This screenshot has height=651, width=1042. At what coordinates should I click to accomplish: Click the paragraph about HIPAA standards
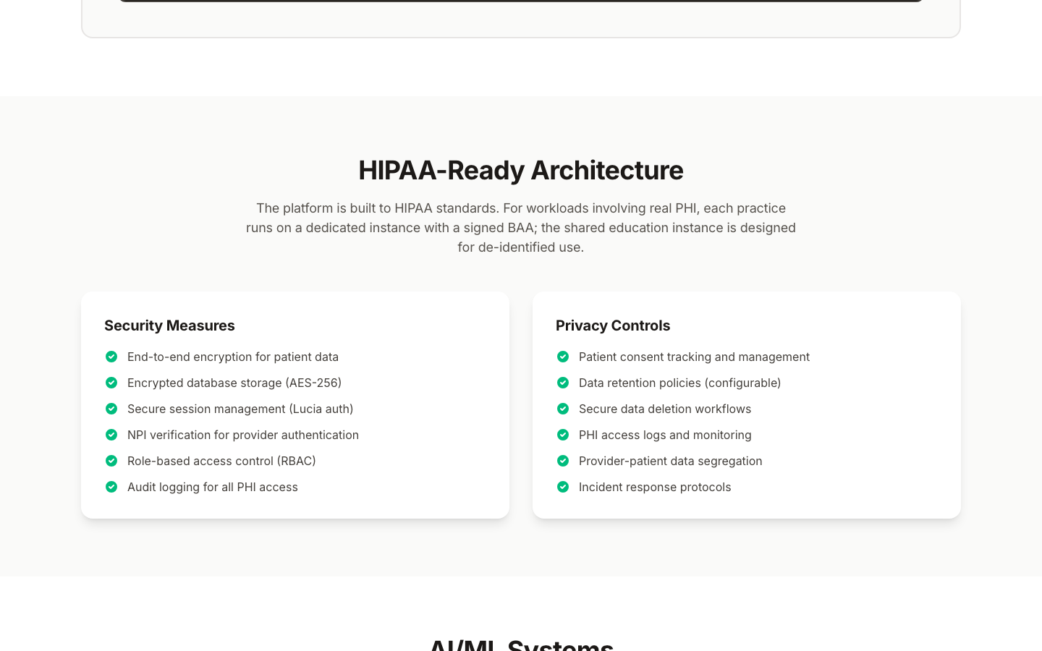tap(521, 228)
